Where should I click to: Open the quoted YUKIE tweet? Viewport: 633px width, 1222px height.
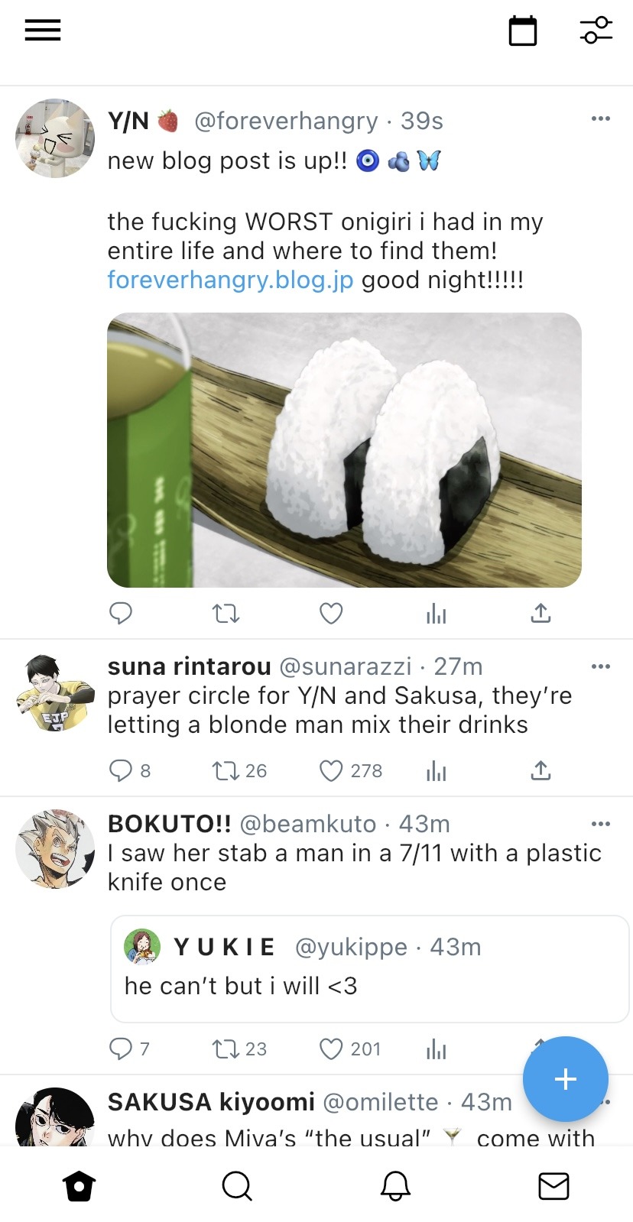click(x=370, y=968)
